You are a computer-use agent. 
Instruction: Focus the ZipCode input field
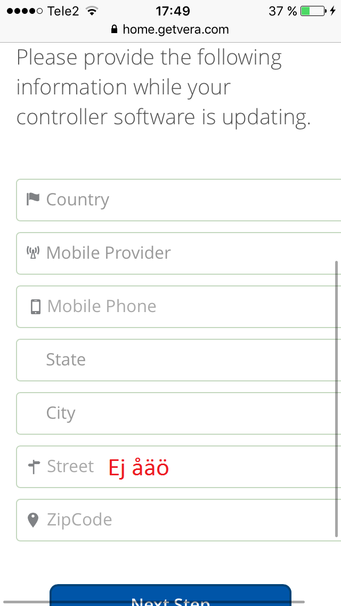pos(178,520)
